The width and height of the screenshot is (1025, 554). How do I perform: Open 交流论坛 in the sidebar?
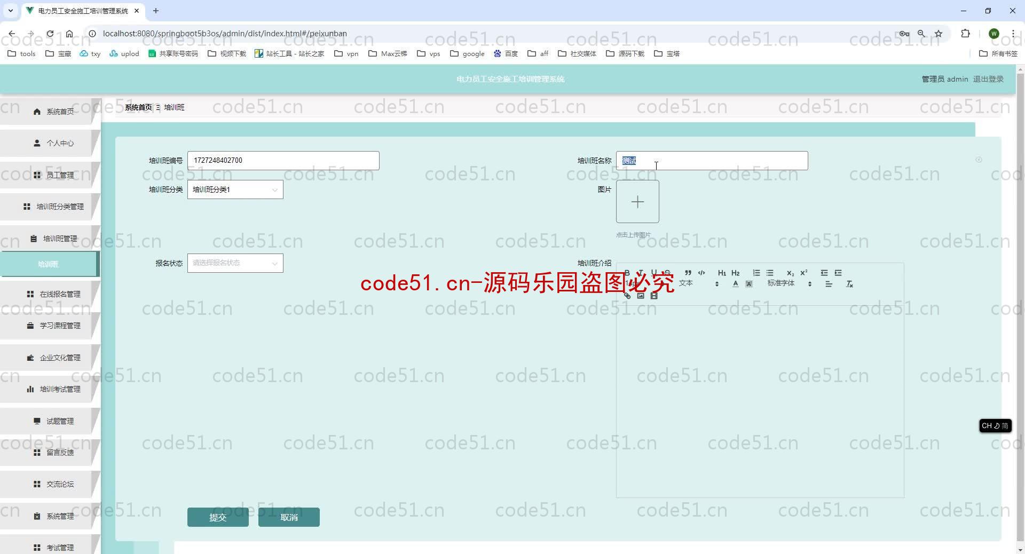[50, 484]
